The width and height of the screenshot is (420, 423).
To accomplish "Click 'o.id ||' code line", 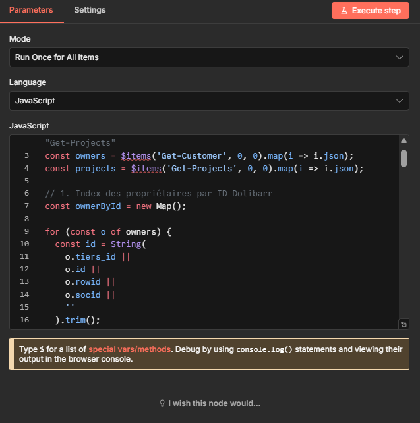I will point(82,269).
